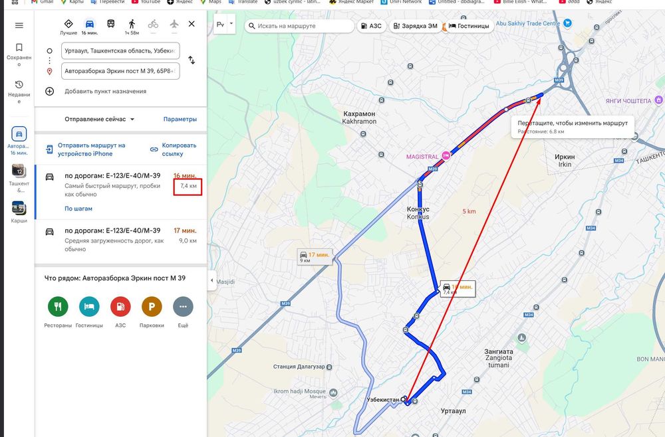This screenshot has height=437, width=665.
Task: Click the ЯНГИ ЧОШТЕПА place marker
Action: 658,100
